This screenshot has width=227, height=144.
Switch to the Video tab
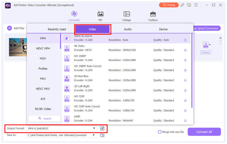pos(93,29)
